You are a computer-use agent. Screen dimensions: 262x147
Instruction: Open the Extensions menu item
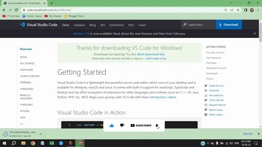tap(116, 25)
